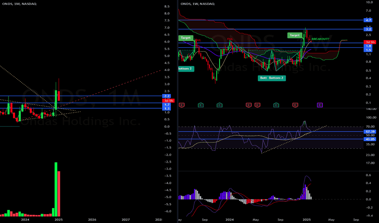This screenshot has height=223, width=379.
Task: Click the 1.8 price level label on weekly chart
Action: point(368,46)
